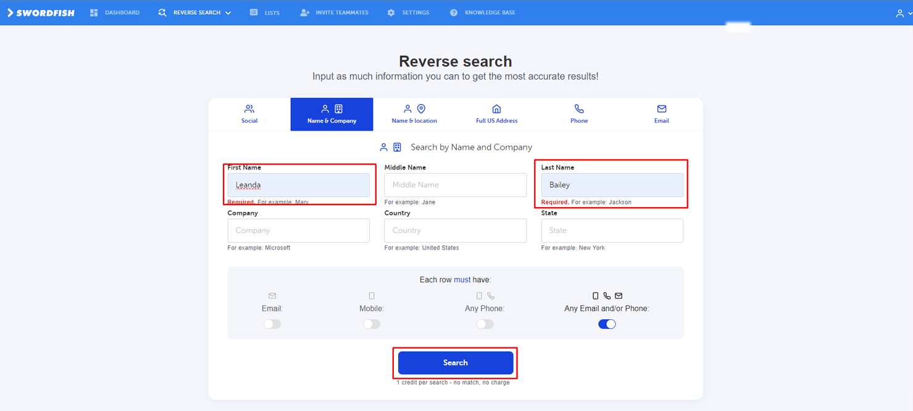Open the Dashboard grid icon
Screen dimensions: 913x411
tap(94, 13)
